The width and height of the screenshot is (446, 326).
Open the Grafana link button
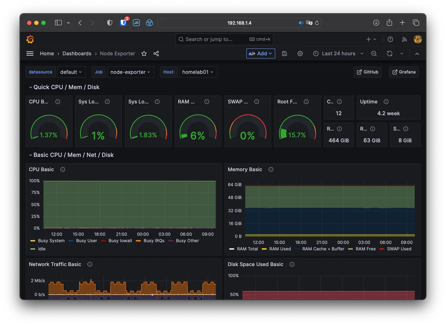(x=404, y=72)
